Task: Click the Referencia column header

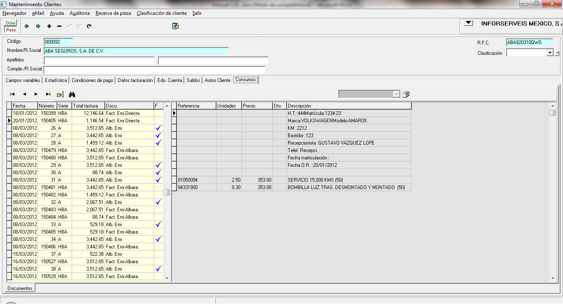Action: click(x=196, y=106)
